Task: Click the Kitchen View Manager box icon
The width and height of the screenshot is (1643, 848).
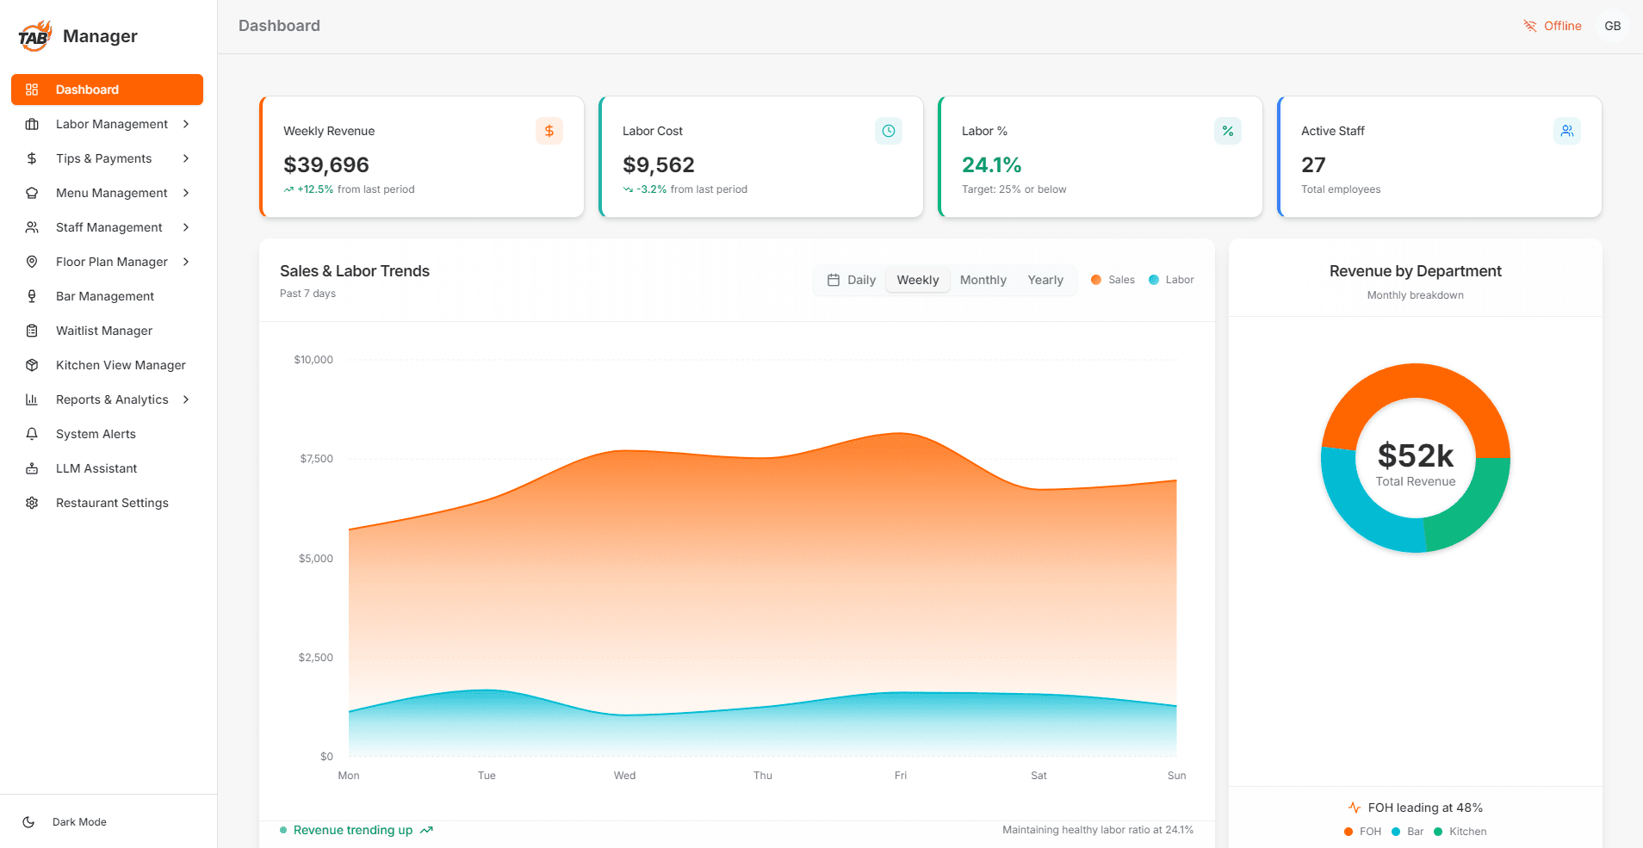Action: click(32, 365)
